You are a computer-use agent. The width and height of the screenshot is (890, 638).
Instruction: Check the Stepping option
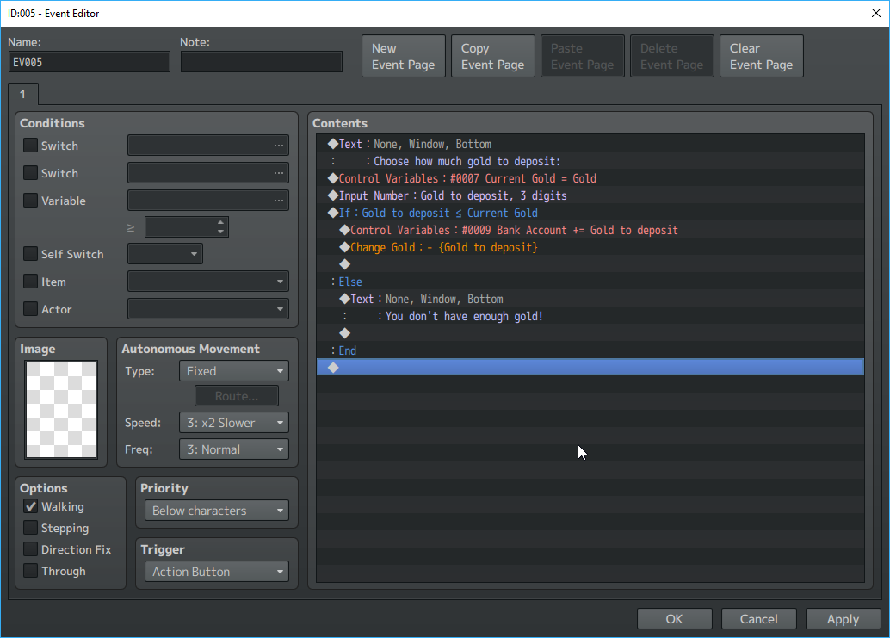pos(31,528)
